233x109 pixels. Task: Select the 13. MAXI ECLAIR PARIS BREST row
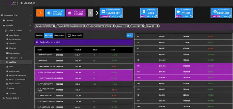click(84, 90)
